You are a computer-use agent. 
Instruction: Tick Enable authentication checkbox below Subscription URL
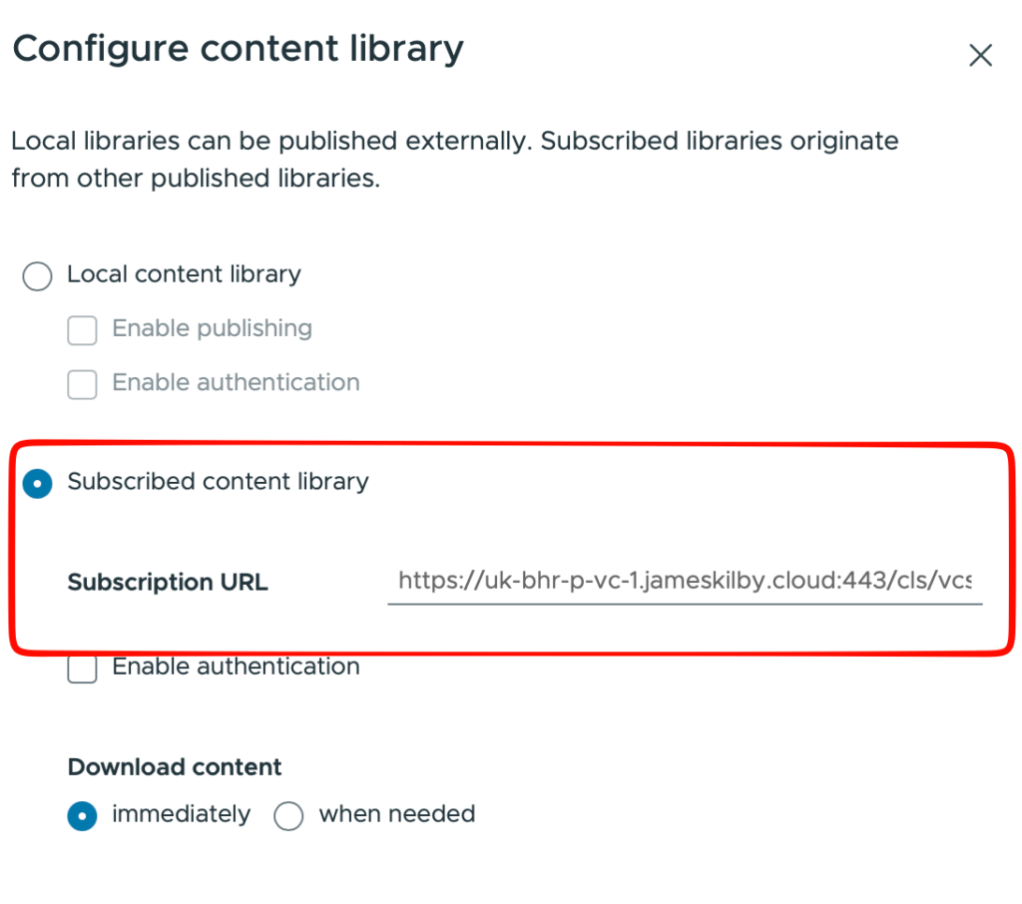point(82,669)
